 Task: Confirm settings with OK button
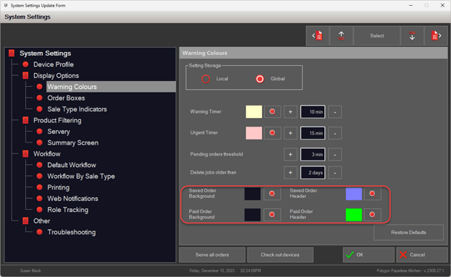pyautogui.click(x=368, y=255)
